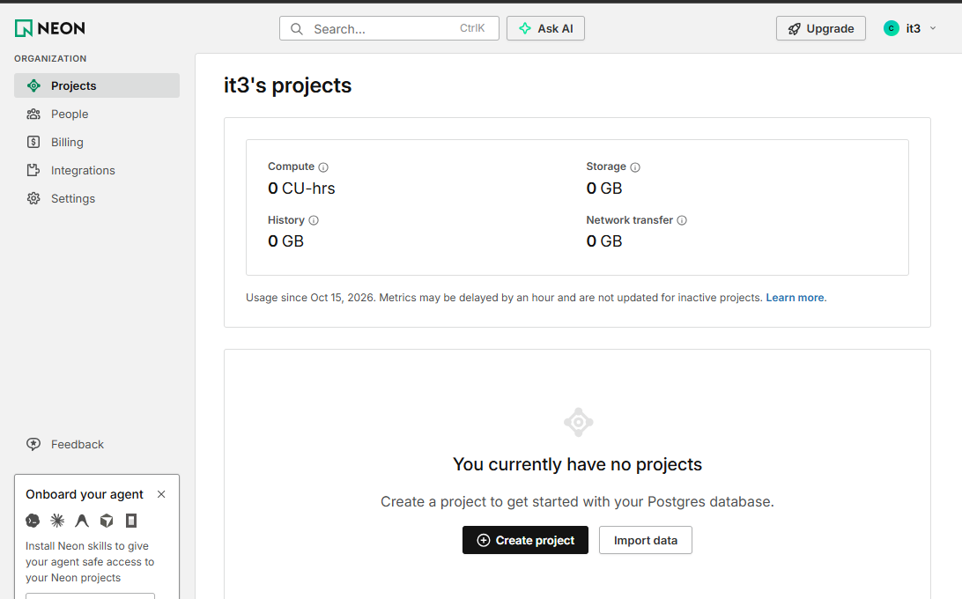Image resolution: width=962 pixels, height=599 pixels.
Task: Dismiss the Onboard your agent card
Action: pos(161,494)
